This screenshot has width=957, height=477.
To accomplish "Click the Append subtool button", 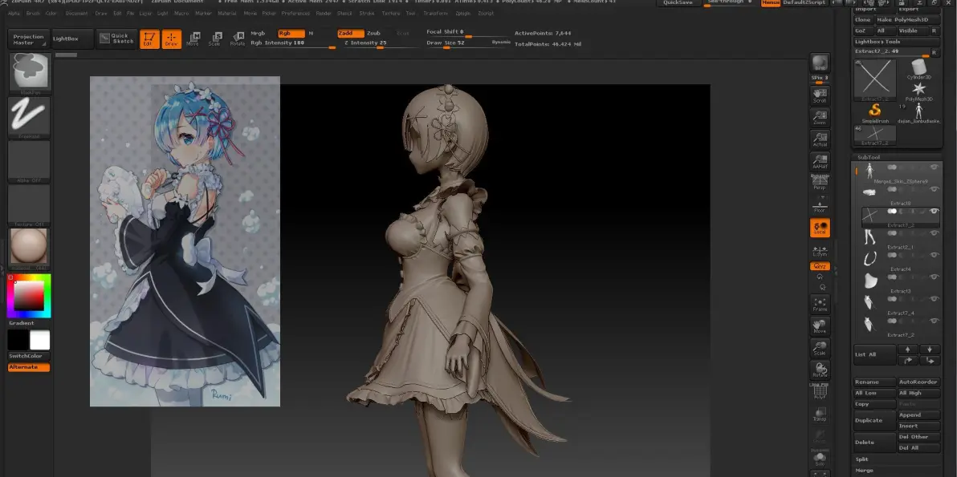I will [918, 414].
